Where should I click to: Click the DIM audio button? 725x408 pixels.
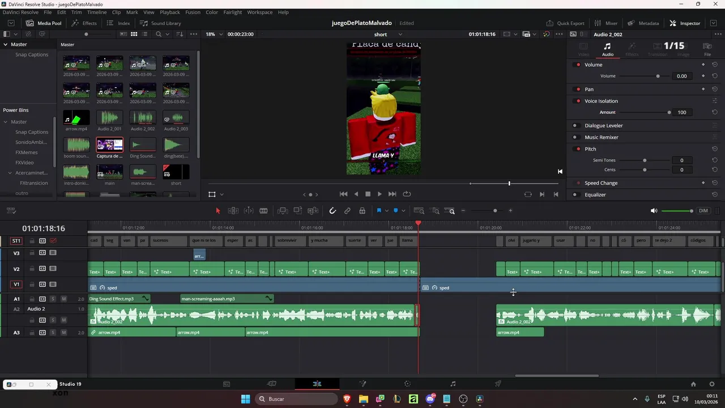(x=703, y=211)
